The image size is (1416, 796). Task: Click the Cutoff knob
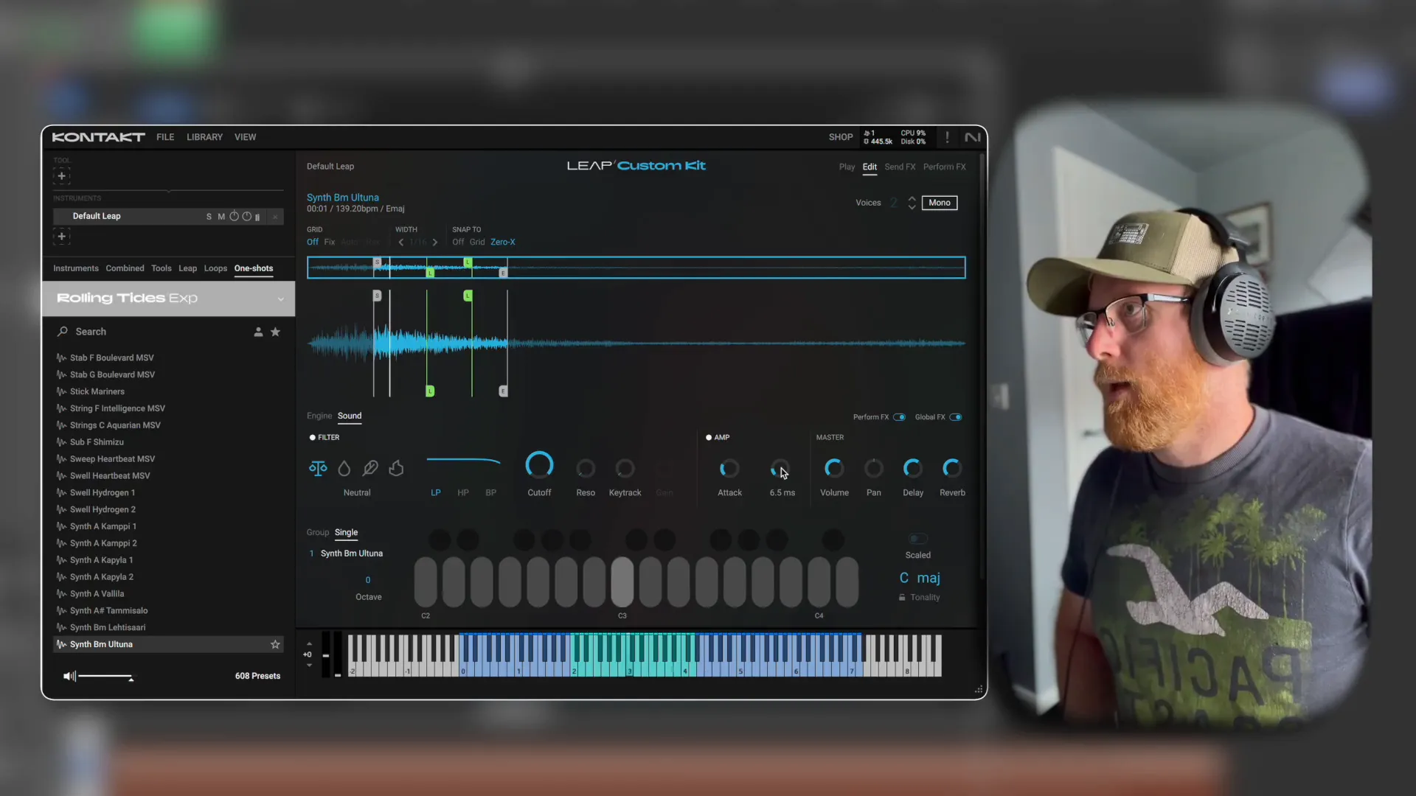click(x=539, y=466)
